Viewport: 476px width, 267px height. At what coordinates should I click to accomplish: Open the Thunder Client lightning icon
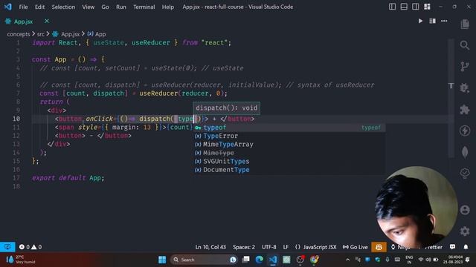point(465,131)
